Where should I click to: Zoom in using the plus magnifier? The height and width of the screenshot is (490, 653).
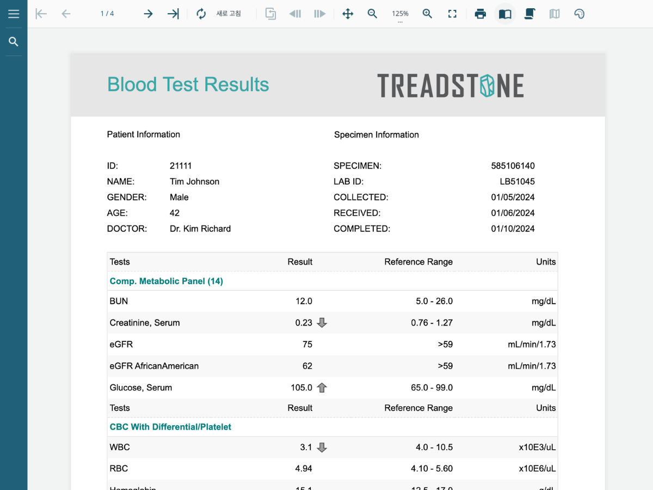coord(427,14)
